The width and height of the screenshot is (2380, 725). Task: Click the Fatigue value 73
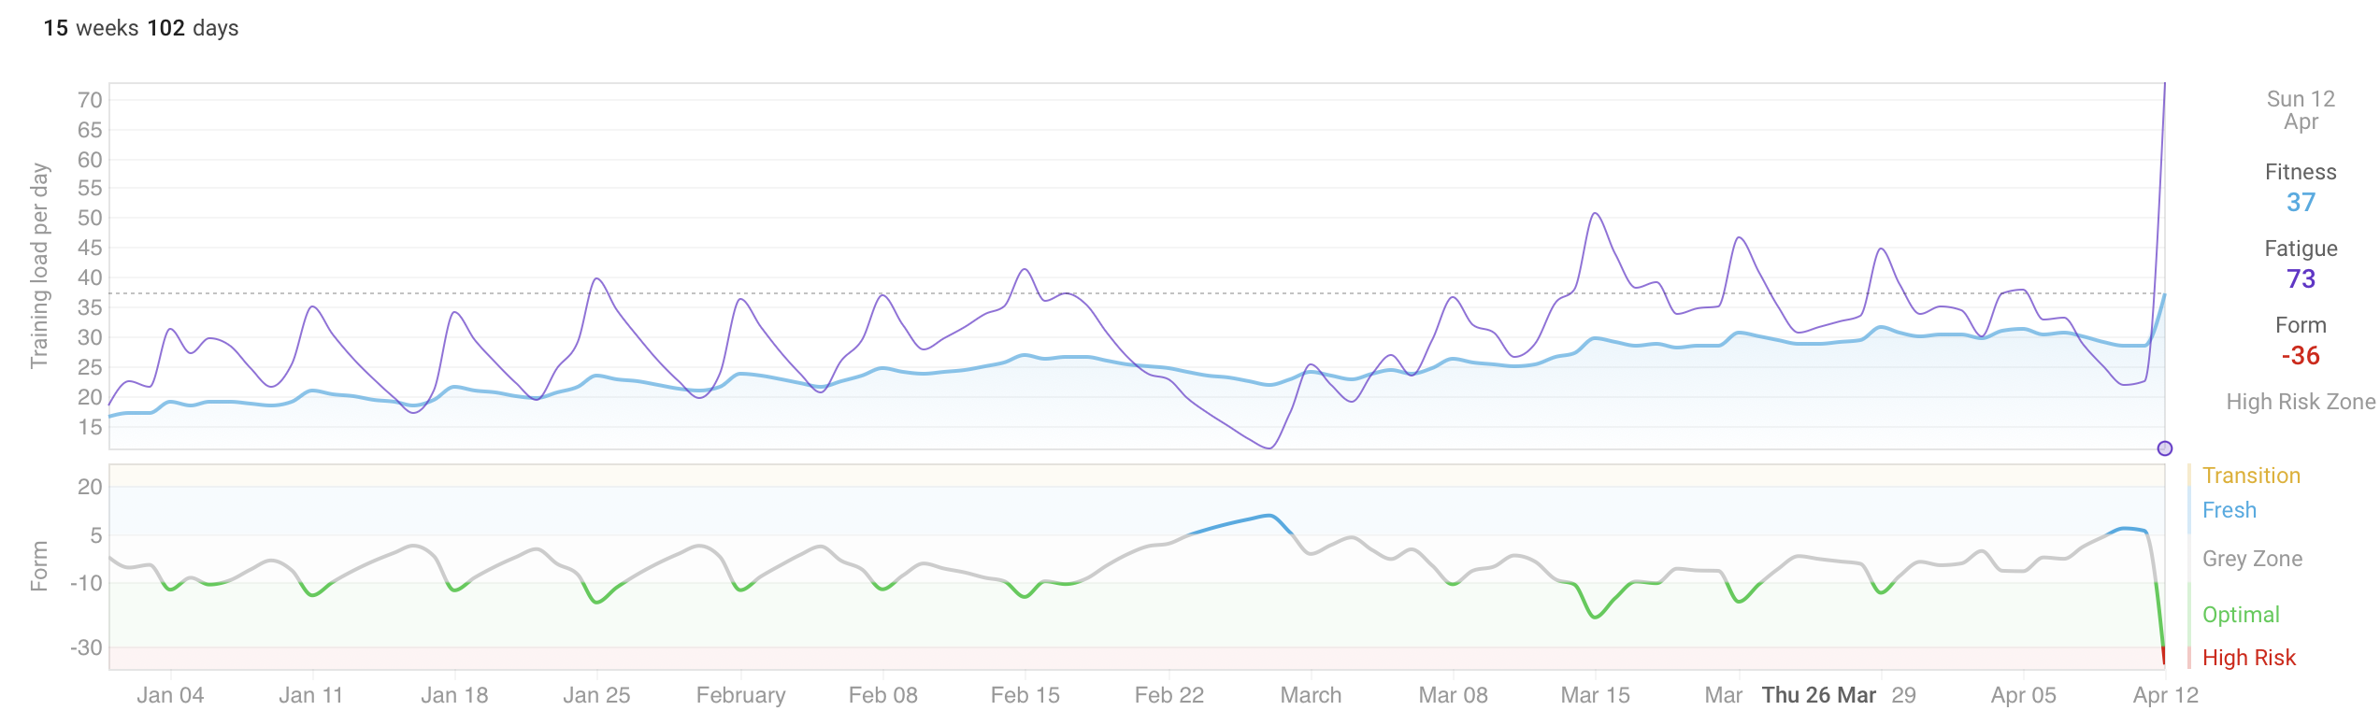2301,279
